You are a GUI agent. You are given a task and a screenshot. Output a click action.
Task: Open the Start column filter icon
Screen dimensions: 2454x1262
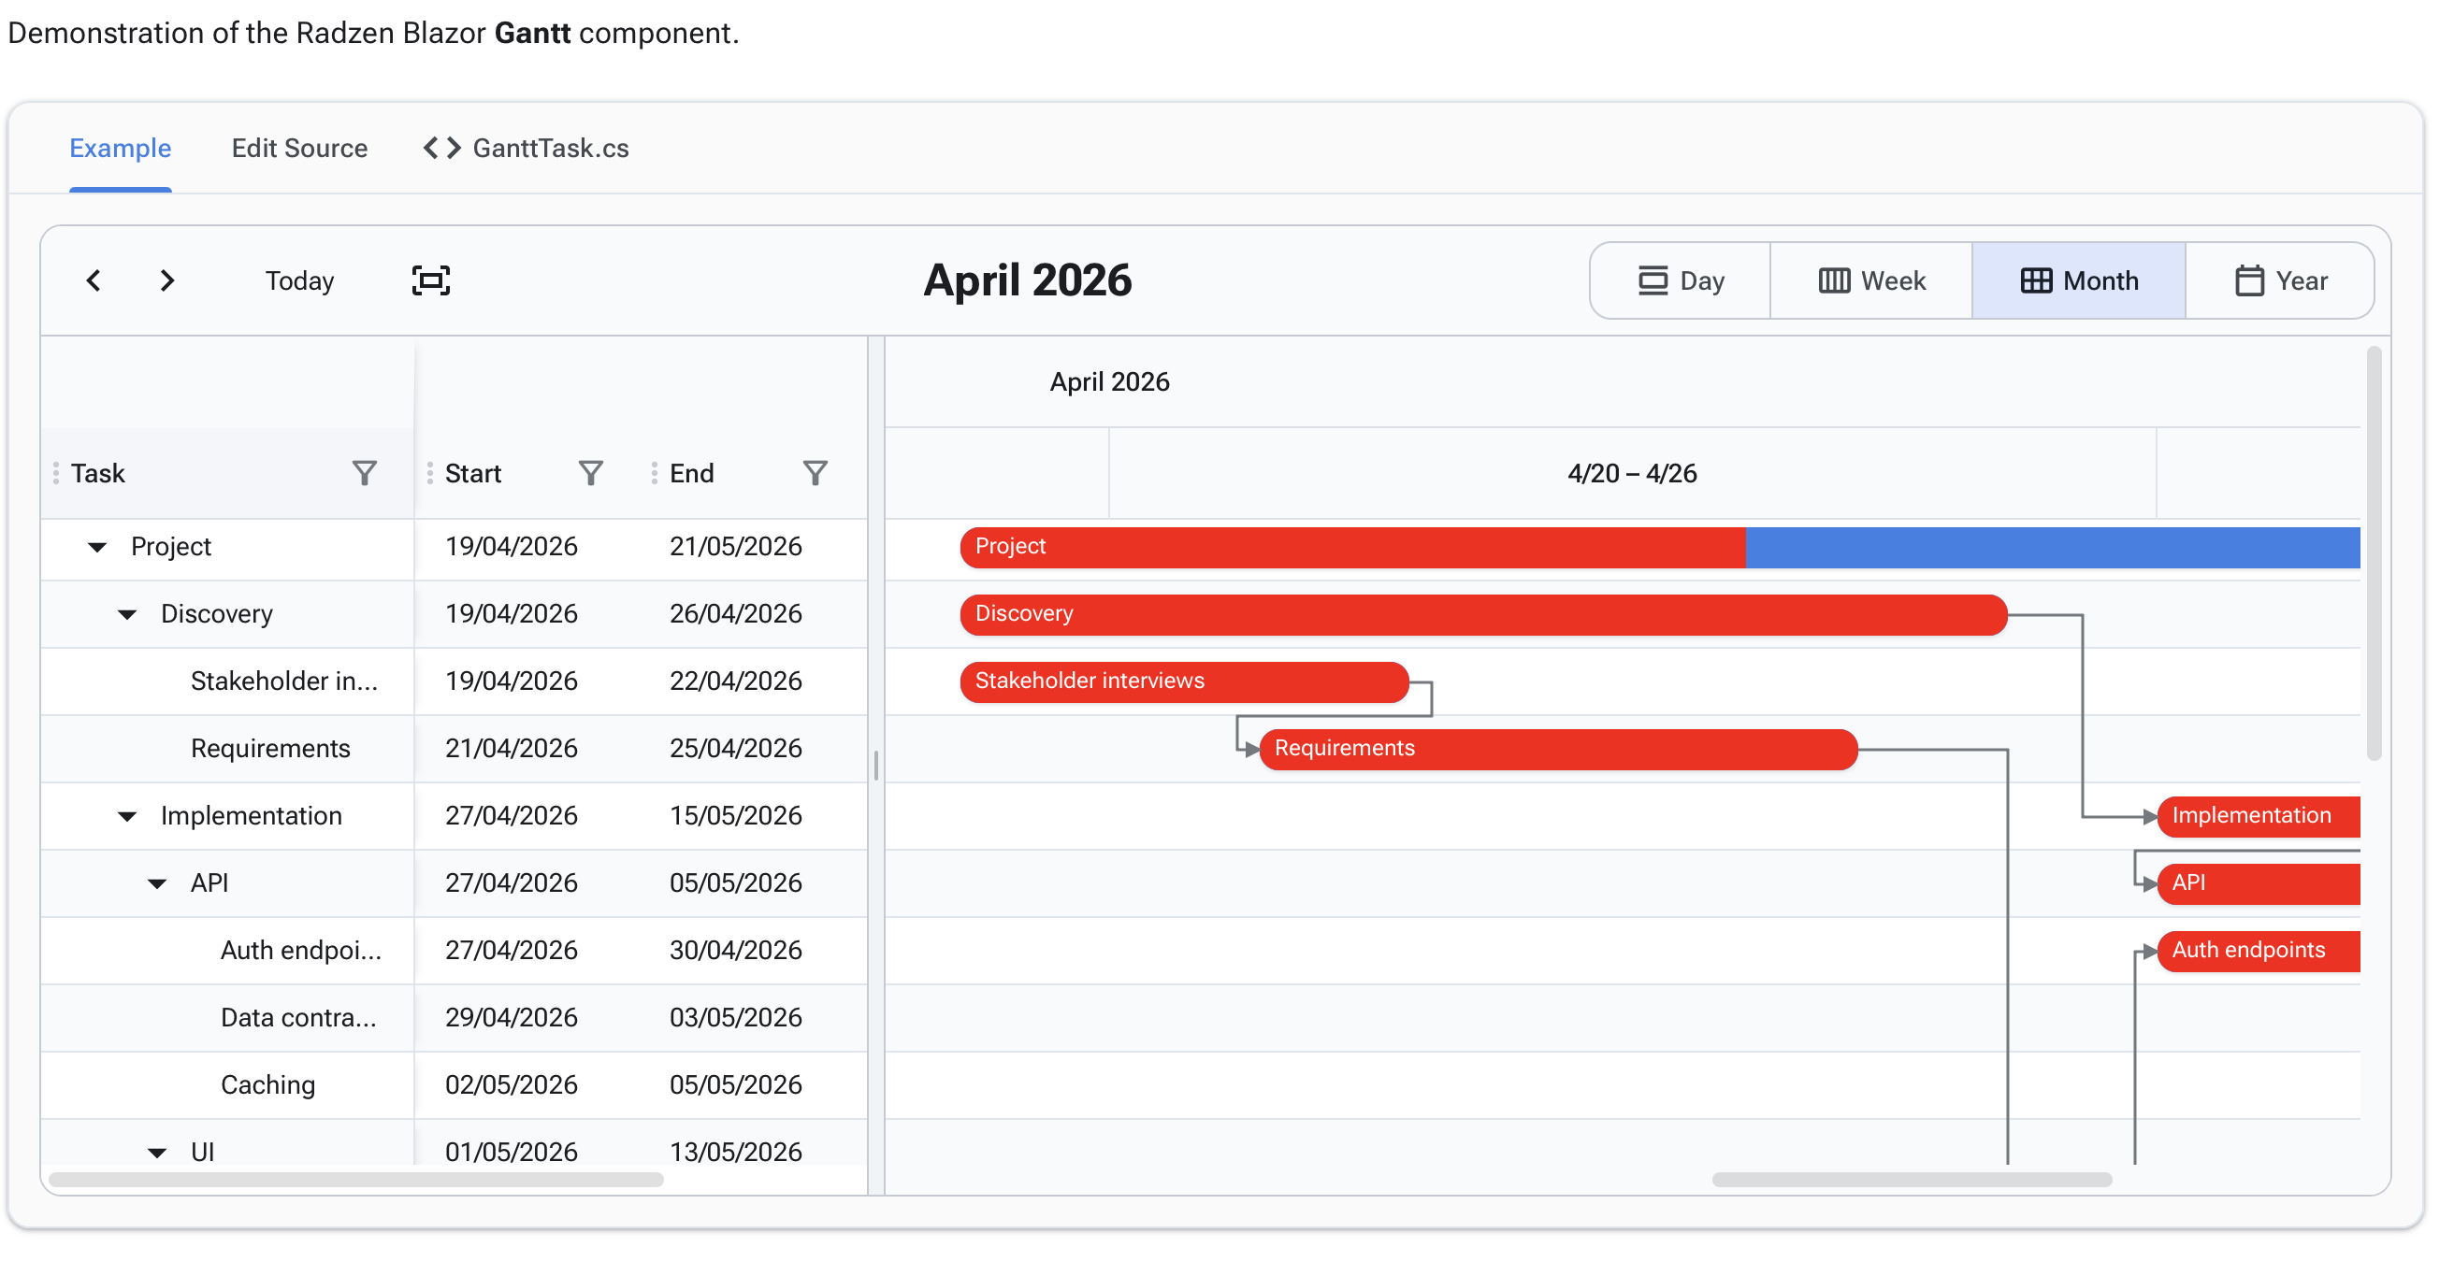591,473
